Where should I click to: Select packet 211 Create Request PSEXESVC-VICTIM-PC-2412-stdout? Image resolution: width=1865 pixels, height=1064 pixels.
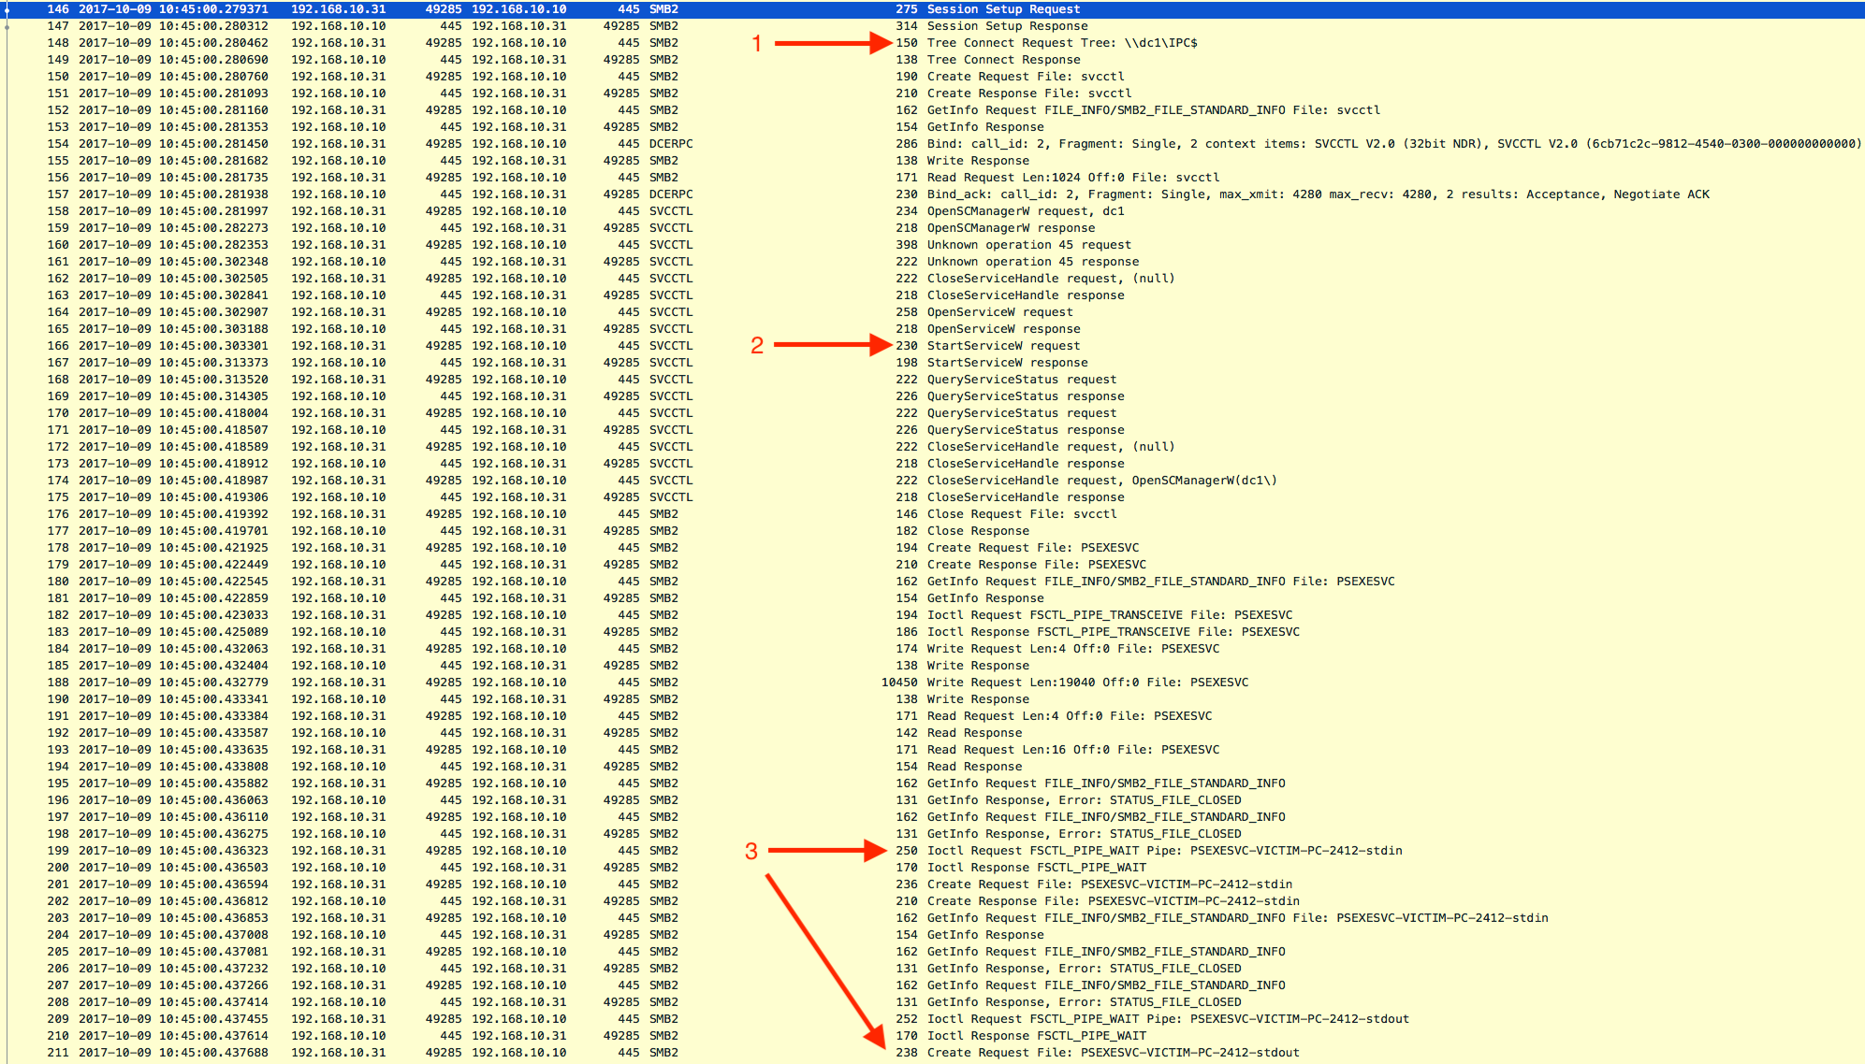1113,1053
